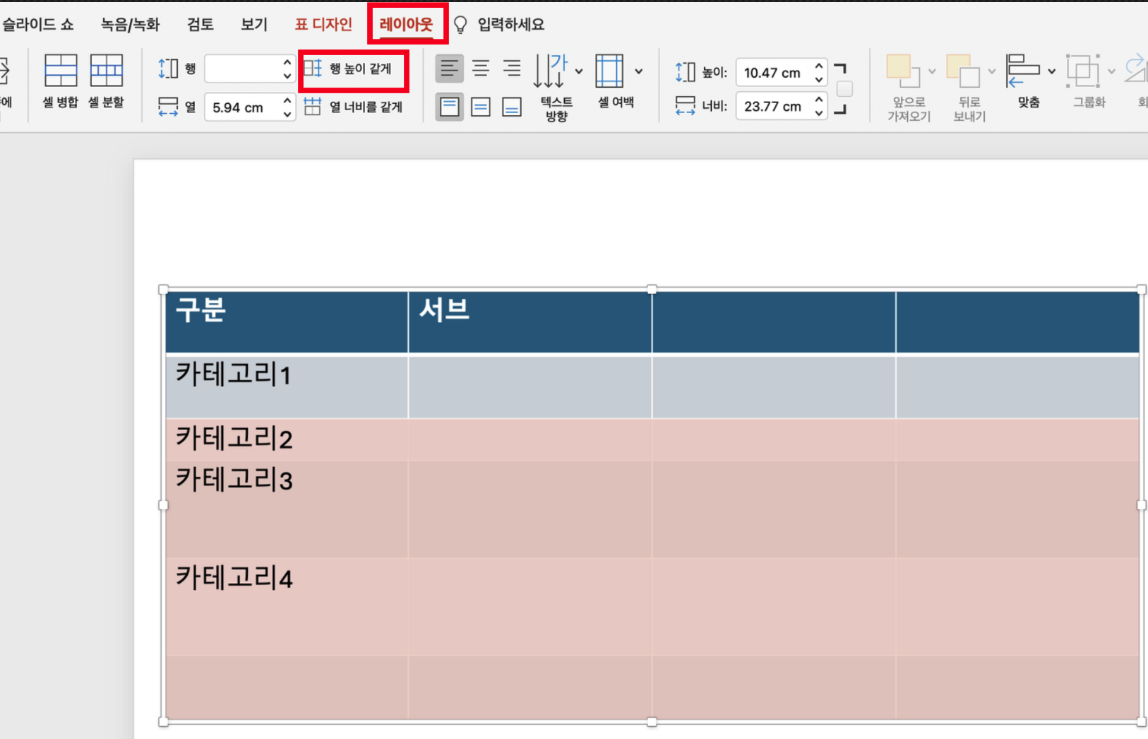
Task: Click the 맞춤 align icon
Action: click(x=1023, y=71)
